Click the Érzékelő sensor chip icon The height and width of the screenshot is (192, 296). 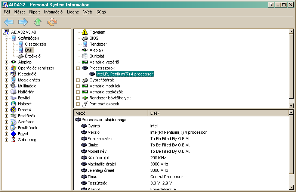21,56
